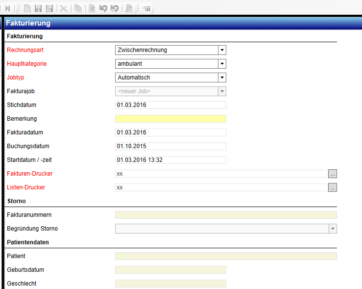The image size is (362, 289).
Task: Click the Fakturen-Drucker text field
Action: pos(221,174)
